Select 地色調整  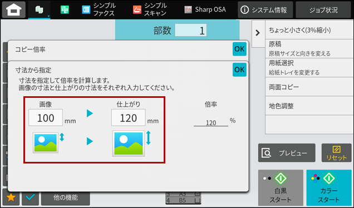[309, 106]
